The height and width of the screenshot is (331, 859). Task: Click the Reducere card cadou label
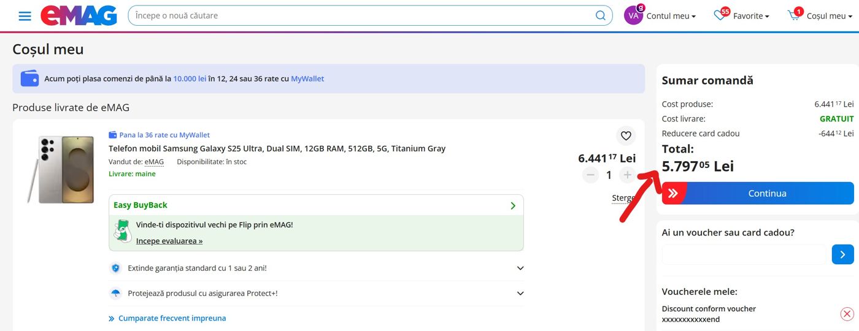tap(701, 133)
